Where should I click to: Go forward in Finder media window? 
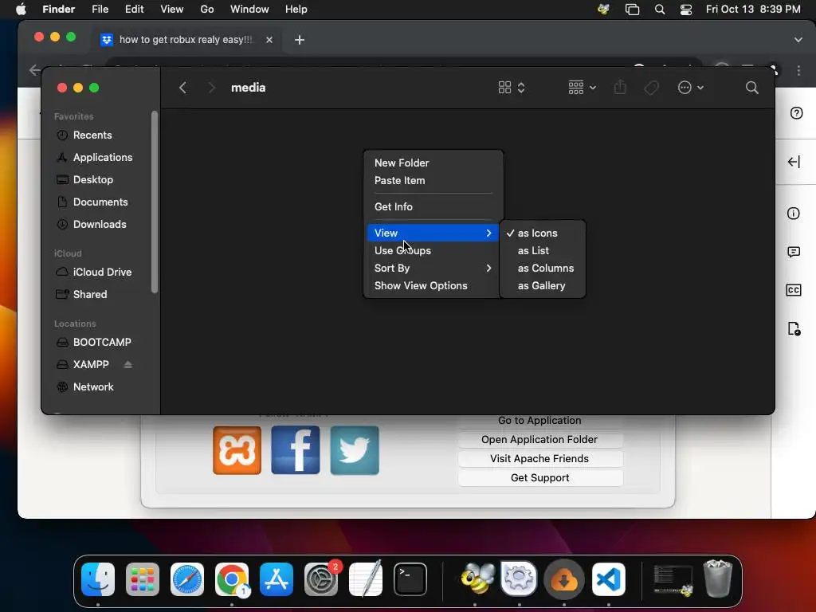[211, 88]
